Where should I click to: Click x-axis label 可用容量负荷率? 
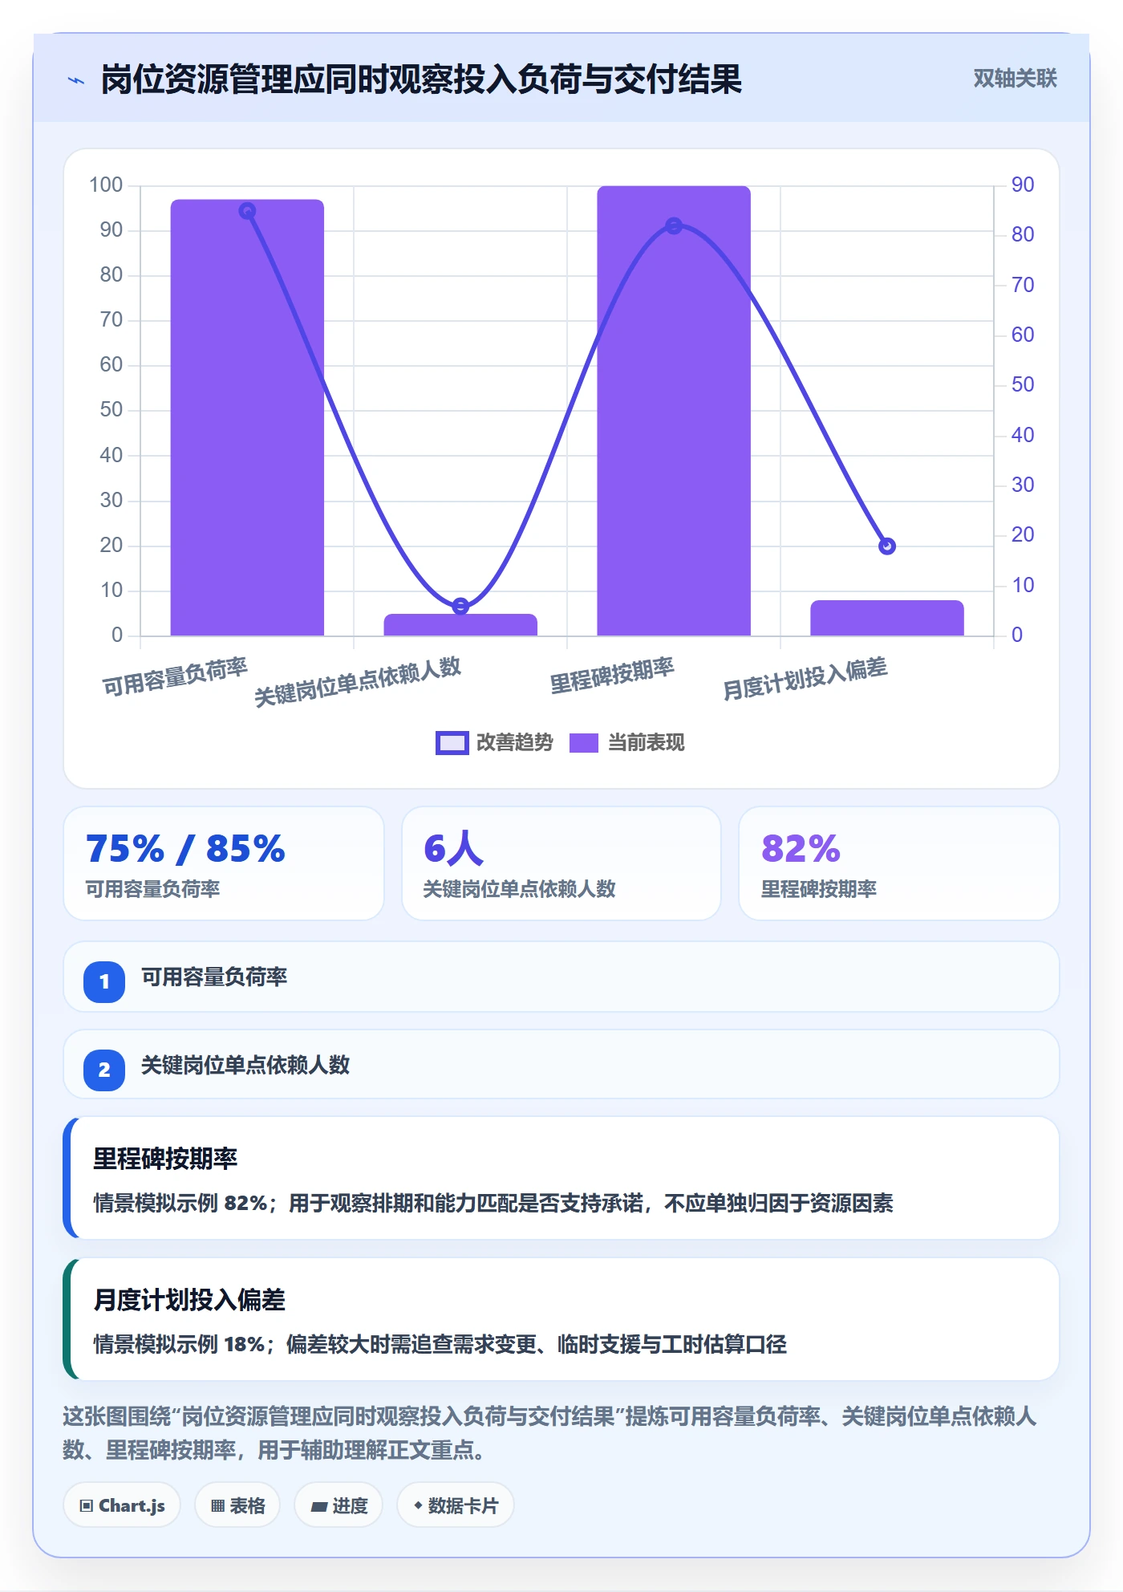(175, 676)
